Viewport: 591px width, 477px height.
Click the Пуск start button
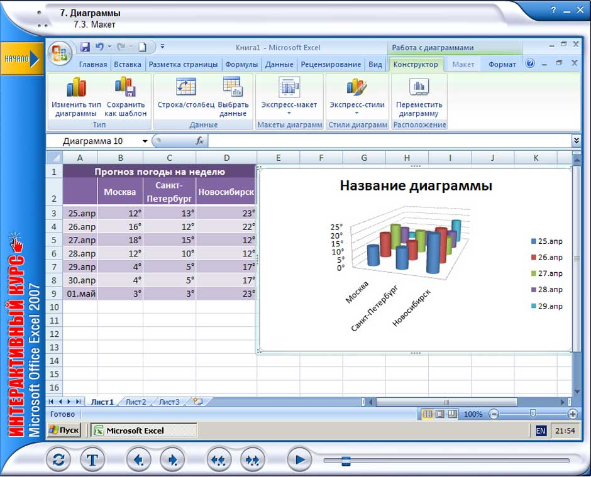(x=65, y=430)
